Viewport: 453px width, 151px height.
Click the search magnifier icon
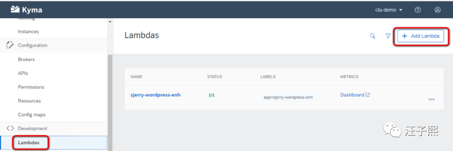click(x=373, y=36)
